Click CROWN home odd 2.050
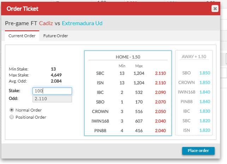The image size is (227, 164). [x=160, y=112]
